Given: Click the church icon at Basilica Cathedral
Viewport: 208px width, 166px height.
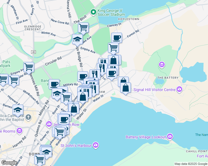Looking at the screenshot, I should pyautogui.click(x=28, y=118).
